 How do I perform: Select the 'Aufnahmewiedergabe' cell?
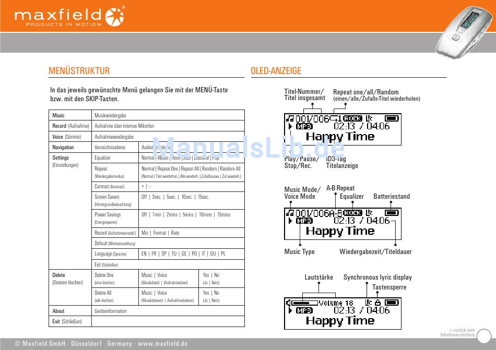tap(168, 137)
